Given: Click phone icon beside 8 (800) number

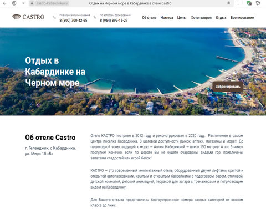Looking at the screenshot, I should pyautogui.click(x=54, y=17).
